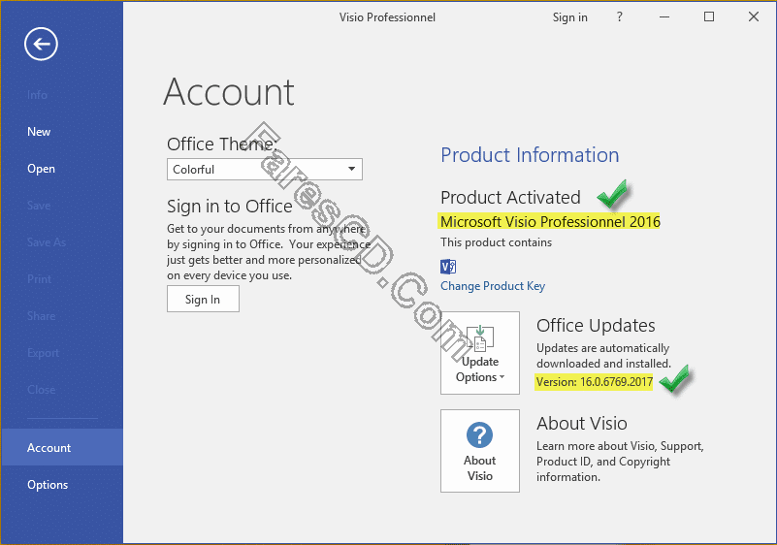Click the 'About Visio' heading text
777x545 pixels.
point(582,424)
